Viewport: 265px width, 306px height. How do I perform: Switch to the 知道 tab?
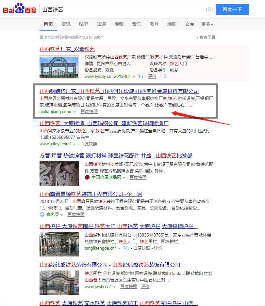[x=101, y=24]
